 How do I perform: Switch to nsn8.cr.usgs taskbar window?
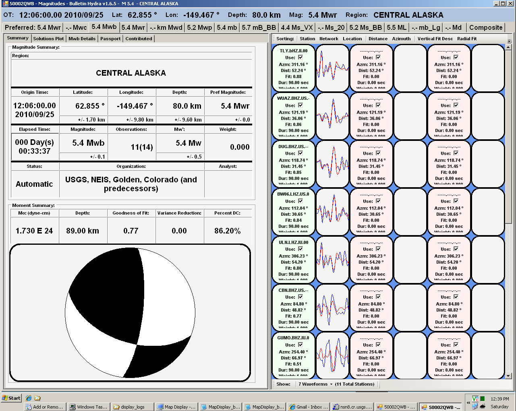click(352, 407)
